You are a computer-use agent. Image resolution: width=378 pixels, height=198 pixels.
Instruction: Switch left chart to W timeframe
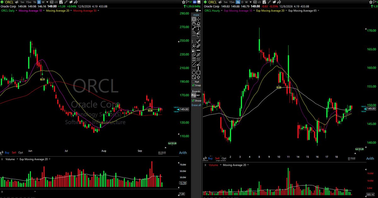(x=43, y=2)
